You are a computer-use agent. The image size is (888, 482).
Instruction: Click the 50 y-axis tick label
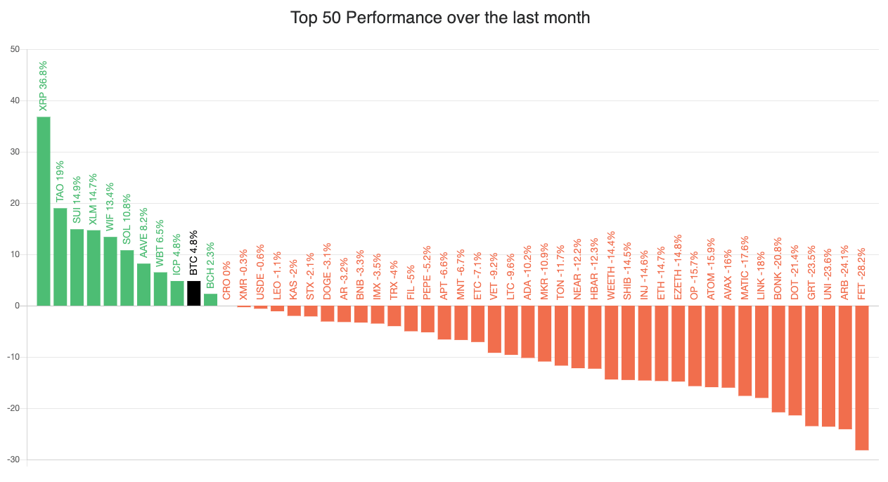click(15, 50)
